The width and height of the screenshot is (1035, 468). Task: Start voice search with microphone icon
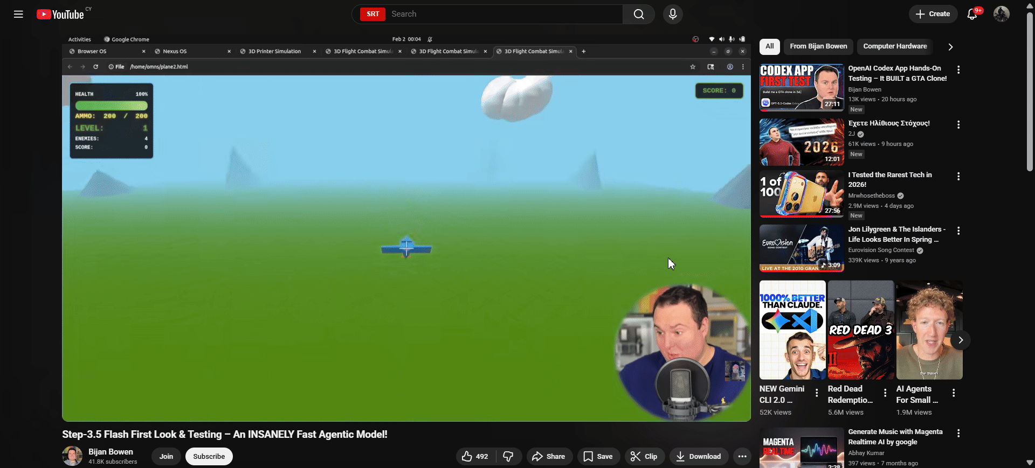[x=673, y=14]
